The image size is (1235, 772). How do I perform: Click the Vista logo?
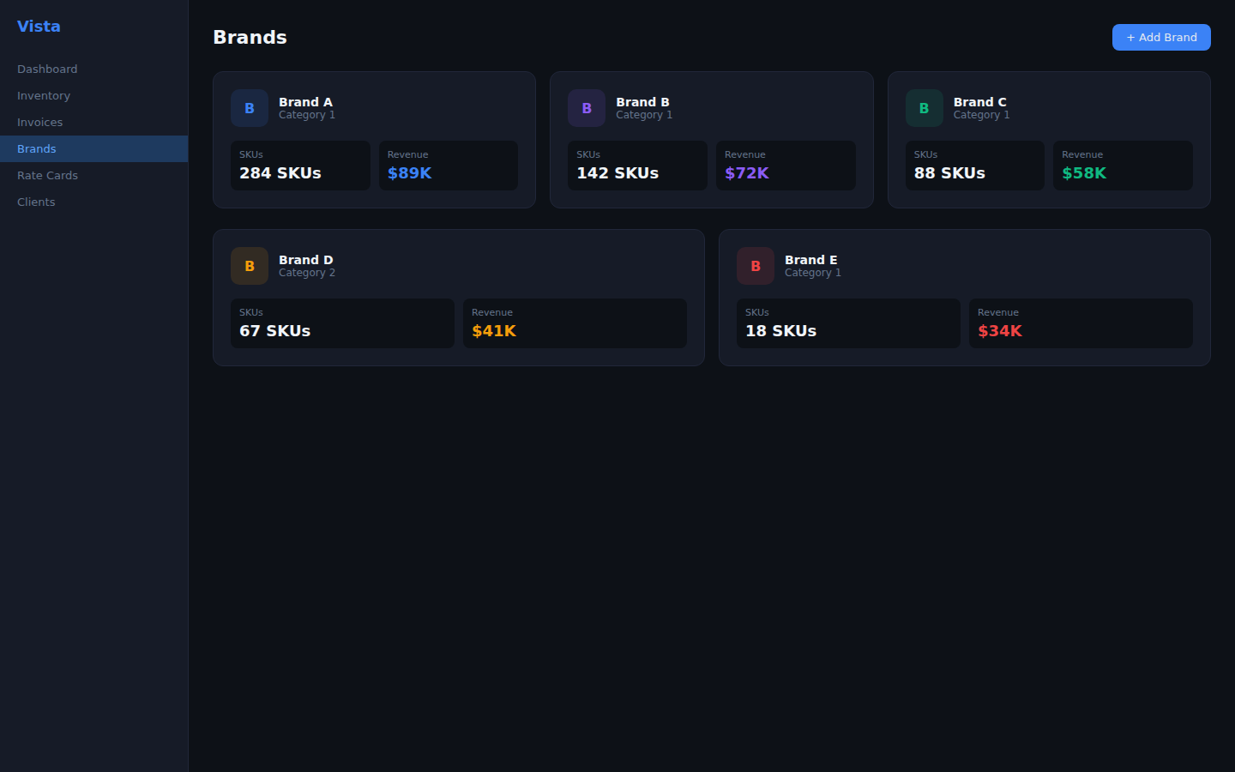(x=39, y=27)
